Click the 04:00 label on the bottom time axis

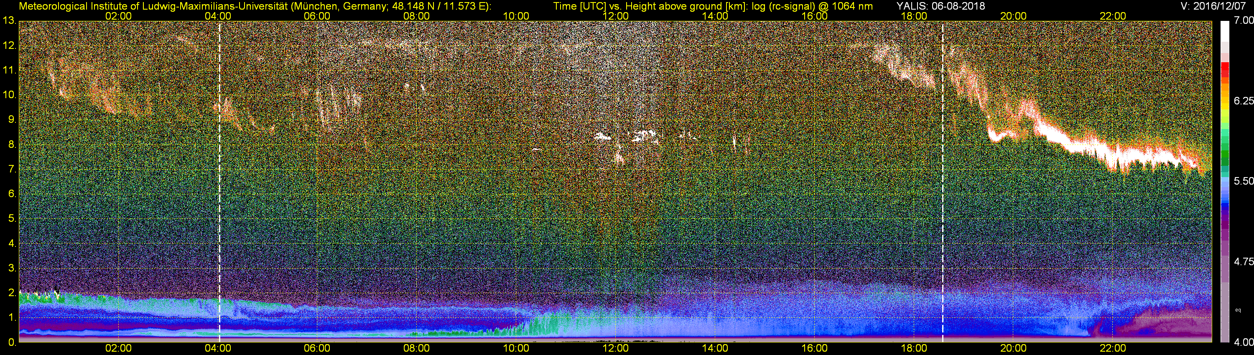pyautogui.click(x=218, y=349)
